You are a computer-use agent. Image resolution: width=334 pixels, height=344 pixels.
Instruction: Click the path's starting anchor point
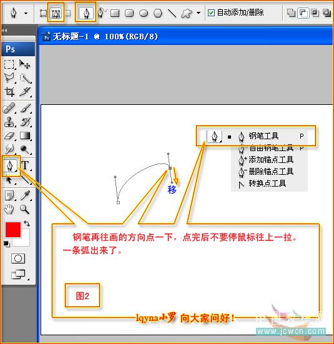pyautogui.click(x=118, y=202)
